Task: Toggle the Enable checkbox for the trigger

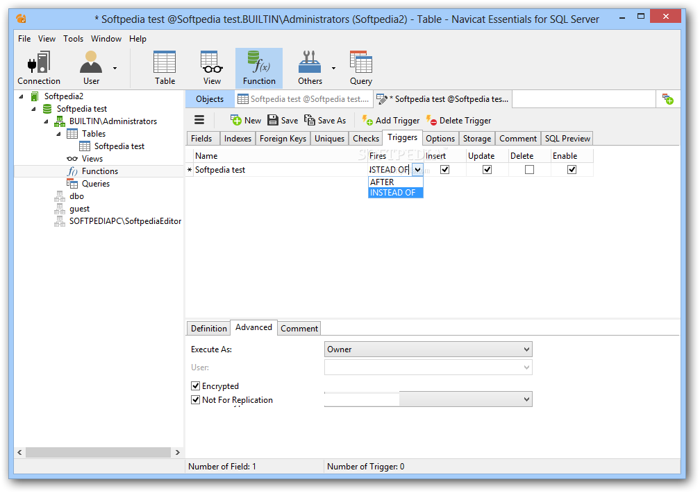Action: coord(572,169)
